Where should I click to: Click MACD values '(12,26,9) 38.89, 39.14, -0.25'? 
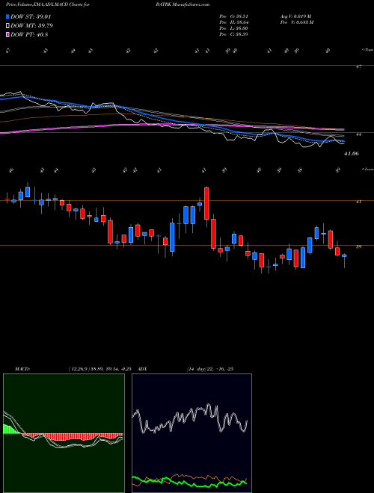[x=102, y=369]
